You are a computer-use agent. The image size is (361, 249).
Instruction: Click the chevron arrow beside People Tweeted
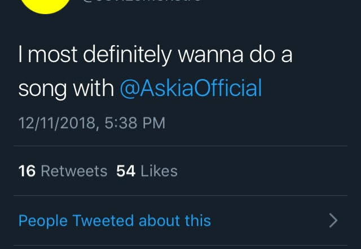point(333,220)
